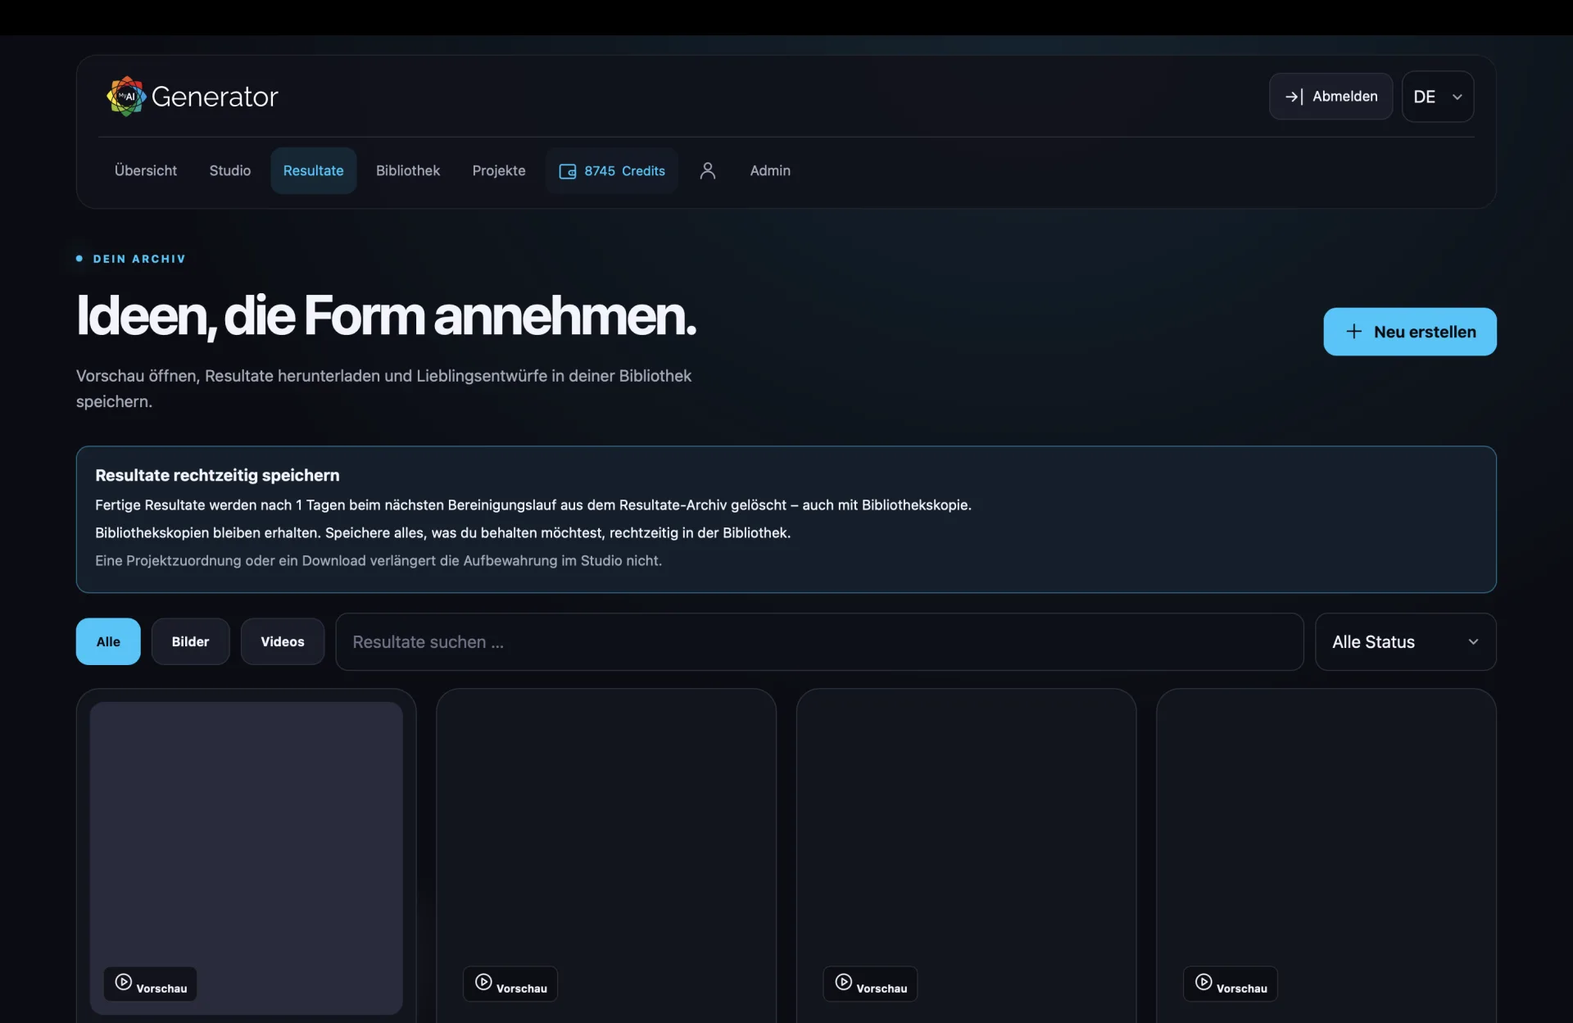Click the logout arrow icon next to Abmelden

pyautogui.click(x=1294, y=97)
